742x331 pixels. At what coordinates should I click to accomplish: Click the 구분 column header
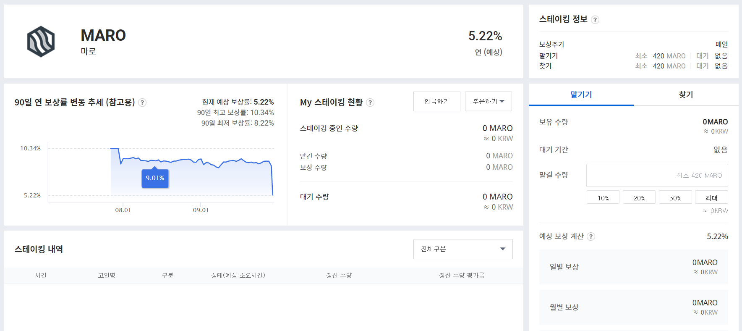167,276
